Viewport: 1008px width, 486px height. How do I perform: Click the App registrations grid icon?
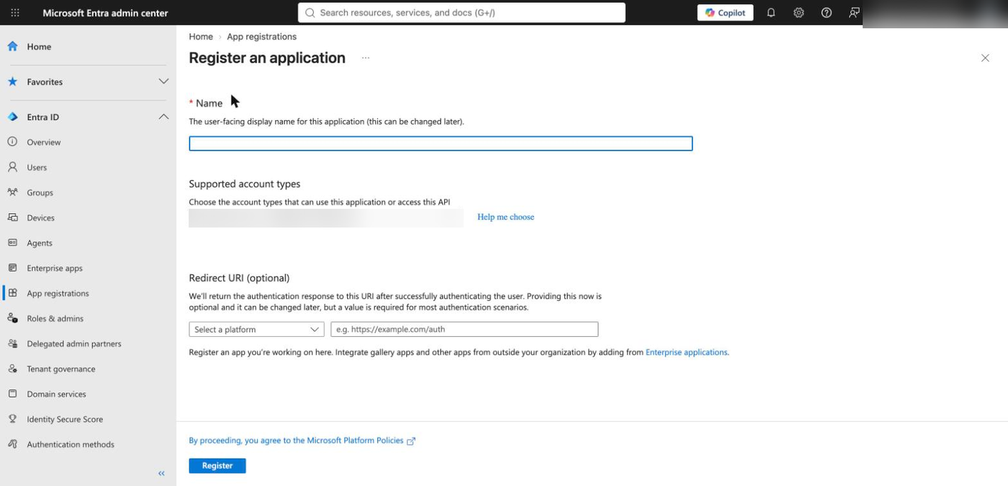12,293
